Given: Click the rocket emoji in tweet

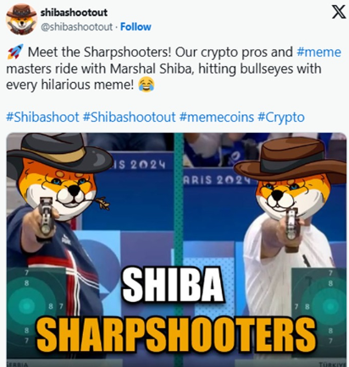Looking at the screenshot, I should [15, 52].
